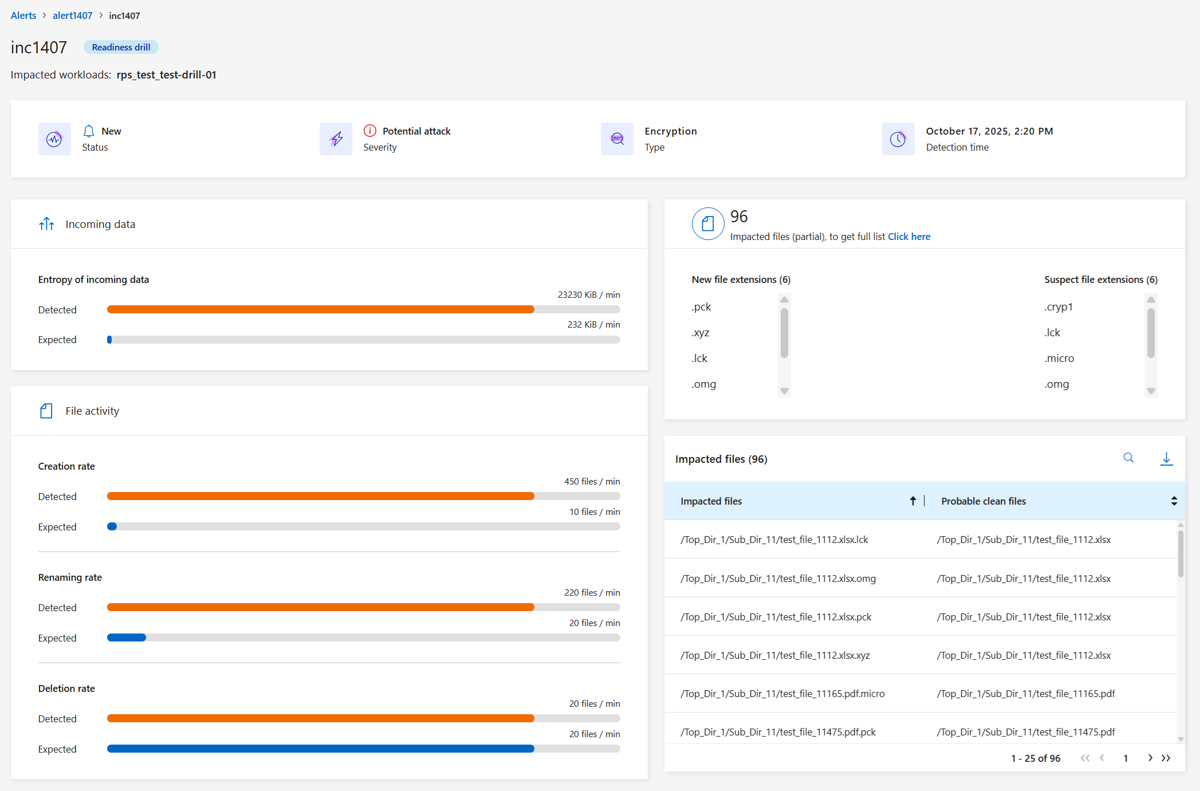Open Alerts breadcrumb link
Screen dimensions: 1200x791
coord(23,15)
